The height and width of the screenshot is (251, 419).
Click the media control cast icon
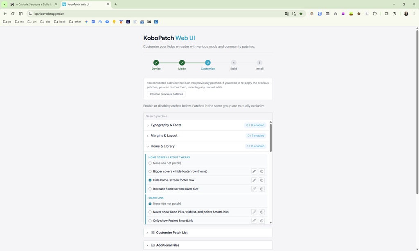tap(386, 13)
